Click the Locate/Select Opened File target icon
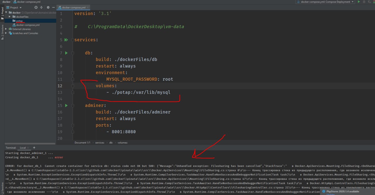This screenshot has height=195, width=375. click(x=36, y=7)
